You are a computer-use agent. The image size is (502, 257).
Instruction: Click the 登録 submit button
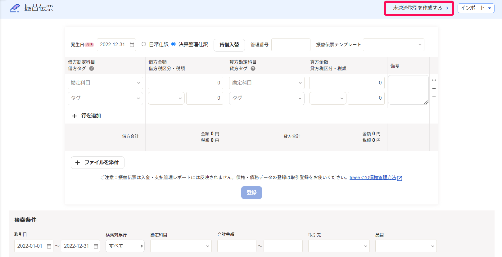[x=251, y=192]
